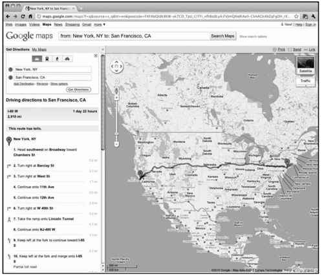
Task: Select driving mode car icon
Action: click(x=37, y=59)
